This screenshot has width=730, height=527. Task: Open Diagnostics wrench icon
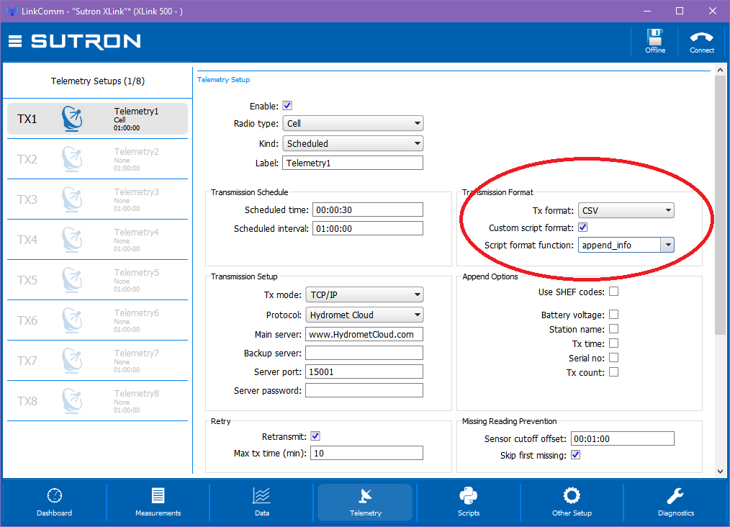pos(675,496)
